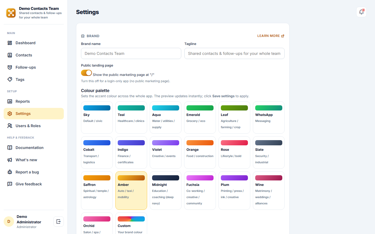Choose the Leaf agriculture palette
The image size is (375, 234).
coord(234,118)
